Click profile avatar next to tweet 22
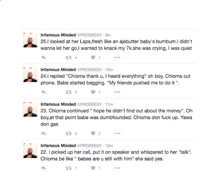The width and height of the screenshot is (200, 172). pos(30,151)
